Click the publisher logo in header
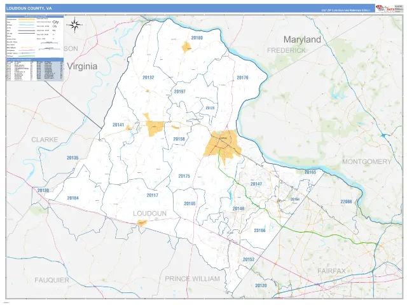 coord(385,8)
